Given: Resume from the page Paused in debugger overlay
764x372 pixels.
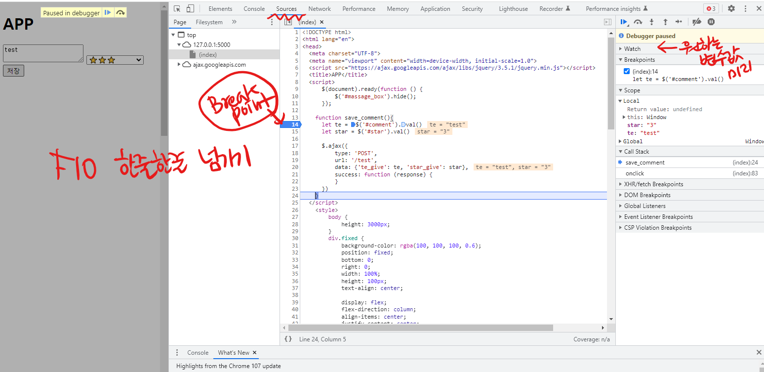Looking at the screenshot, I should pos(108,13).
